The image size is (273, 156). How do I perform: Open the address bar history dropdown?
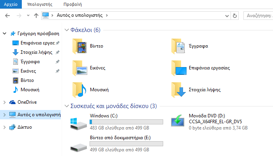click(227, 16)
